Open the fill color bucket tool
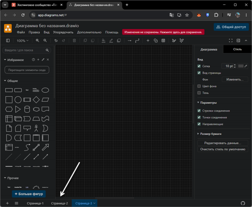This screenshot has width=252, height=207. pyautogui.click(x=104, y=40)
